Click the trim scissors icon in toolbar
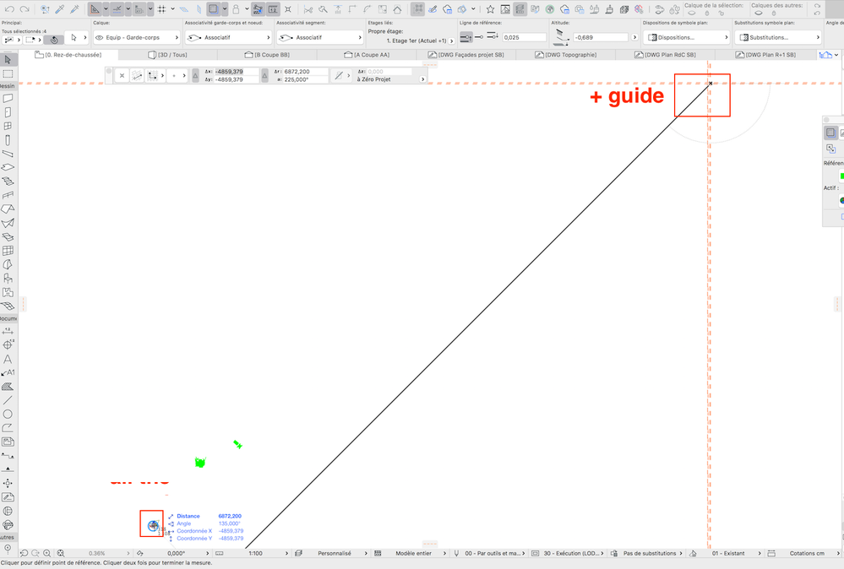 (308, 9)
